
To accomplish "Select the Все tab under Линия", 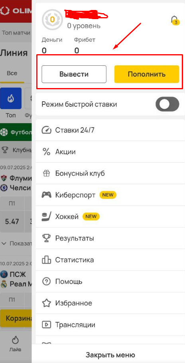I will (12, 73).
